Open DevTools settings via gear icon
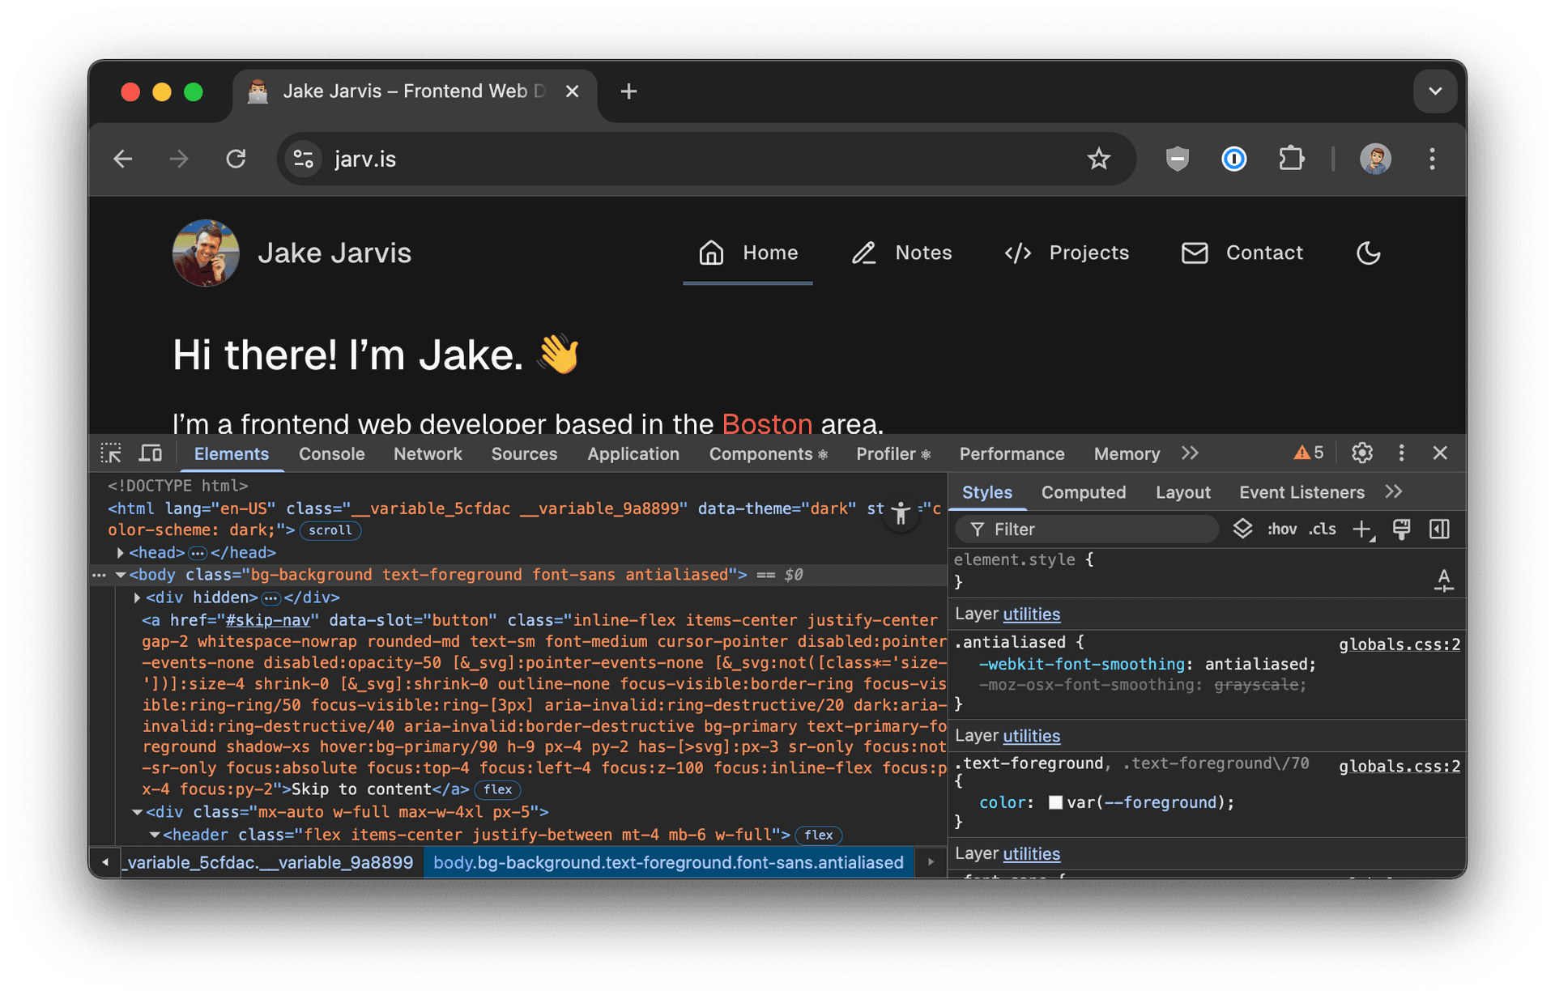The image size is (1555, 995). click(x=1361, y=453)
